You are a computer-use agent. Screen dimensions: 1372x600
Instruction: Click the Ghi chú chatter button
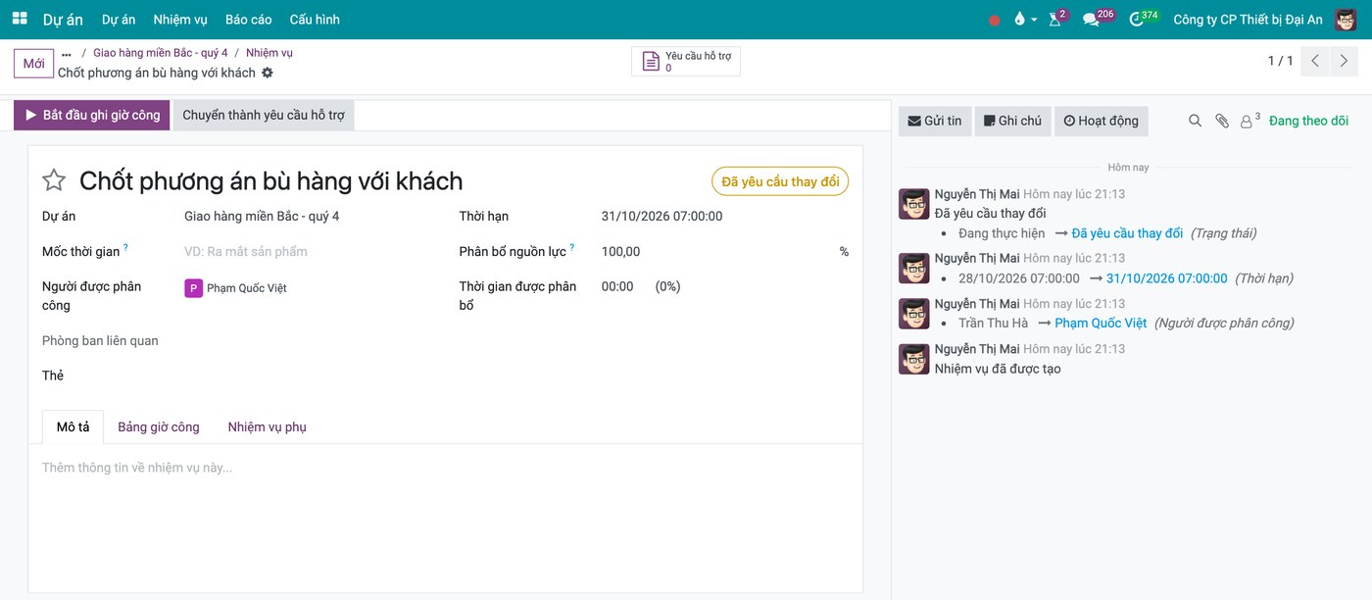click(x=1012, y=121)
